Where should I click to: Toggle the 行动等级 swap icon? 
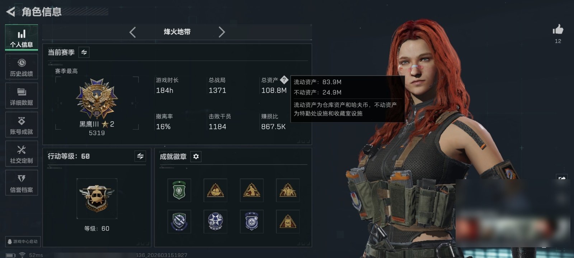pos(140,156)
